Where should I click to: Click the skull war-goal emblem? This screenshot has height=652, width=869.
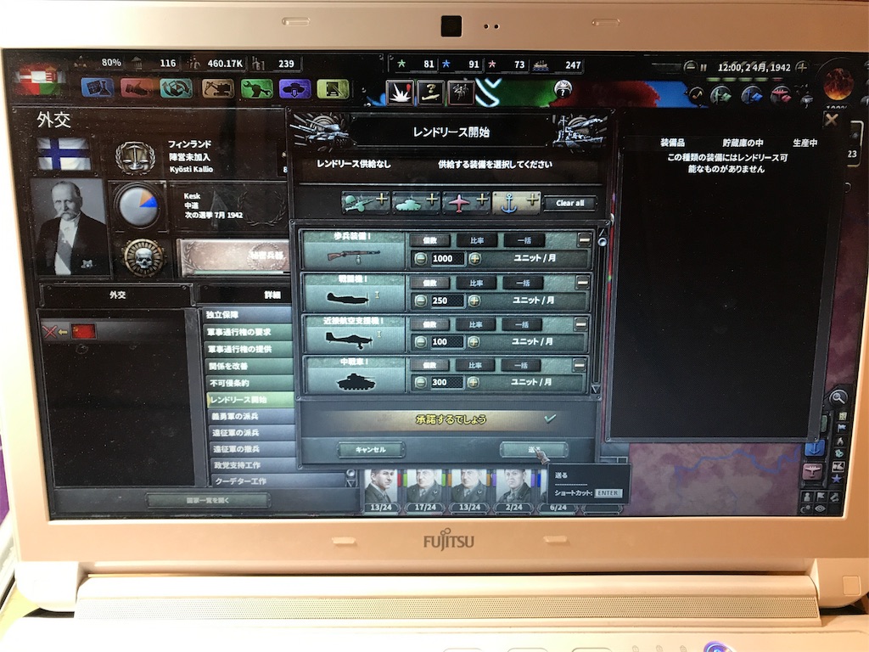[x=143, y=258]
